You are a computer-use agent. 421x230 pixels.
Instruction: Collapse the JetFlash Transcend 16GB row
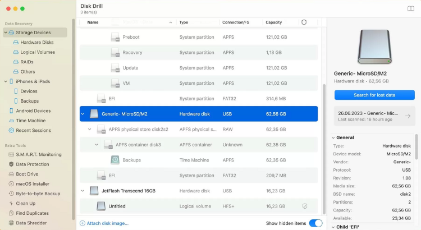83,191
